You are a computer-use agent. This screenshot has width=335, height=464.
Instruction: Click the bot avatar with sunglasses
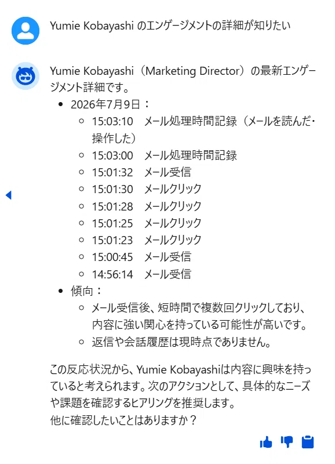pos(26,76)
